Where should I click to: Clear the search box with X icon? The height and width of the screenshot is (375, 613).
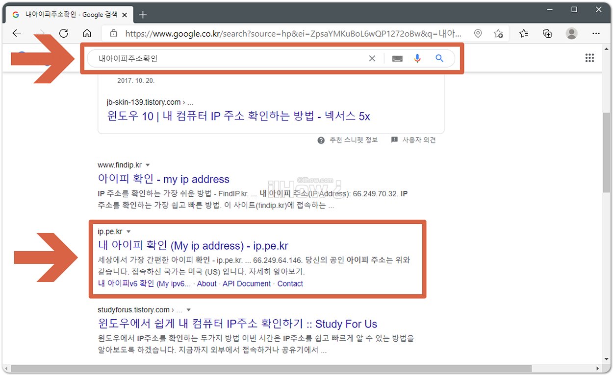point(372,58)
